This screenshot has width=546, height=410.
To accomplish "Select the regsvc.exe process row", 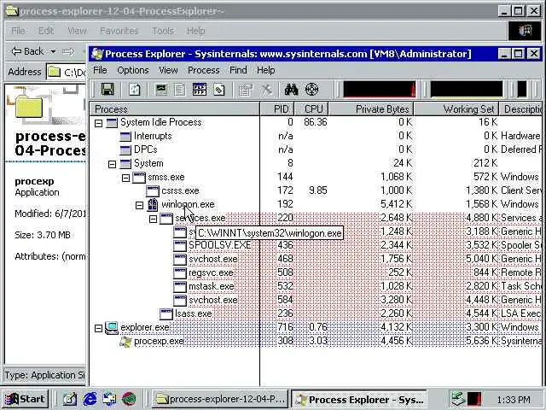I will [x=316, y=272].
